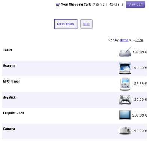Screen dimensions: 149x141
Task: Open the MP3 Player product title
Action: click(11, 82)
